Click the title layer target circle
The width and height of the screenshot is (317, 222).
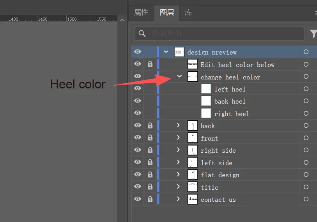306,187
